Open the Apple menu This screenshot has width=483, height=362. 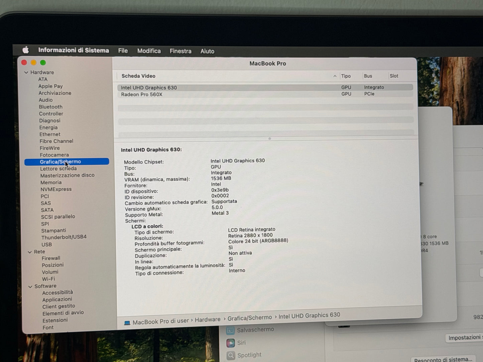point(26,50)
